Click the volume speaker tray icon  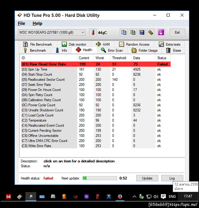coord(156,196)
